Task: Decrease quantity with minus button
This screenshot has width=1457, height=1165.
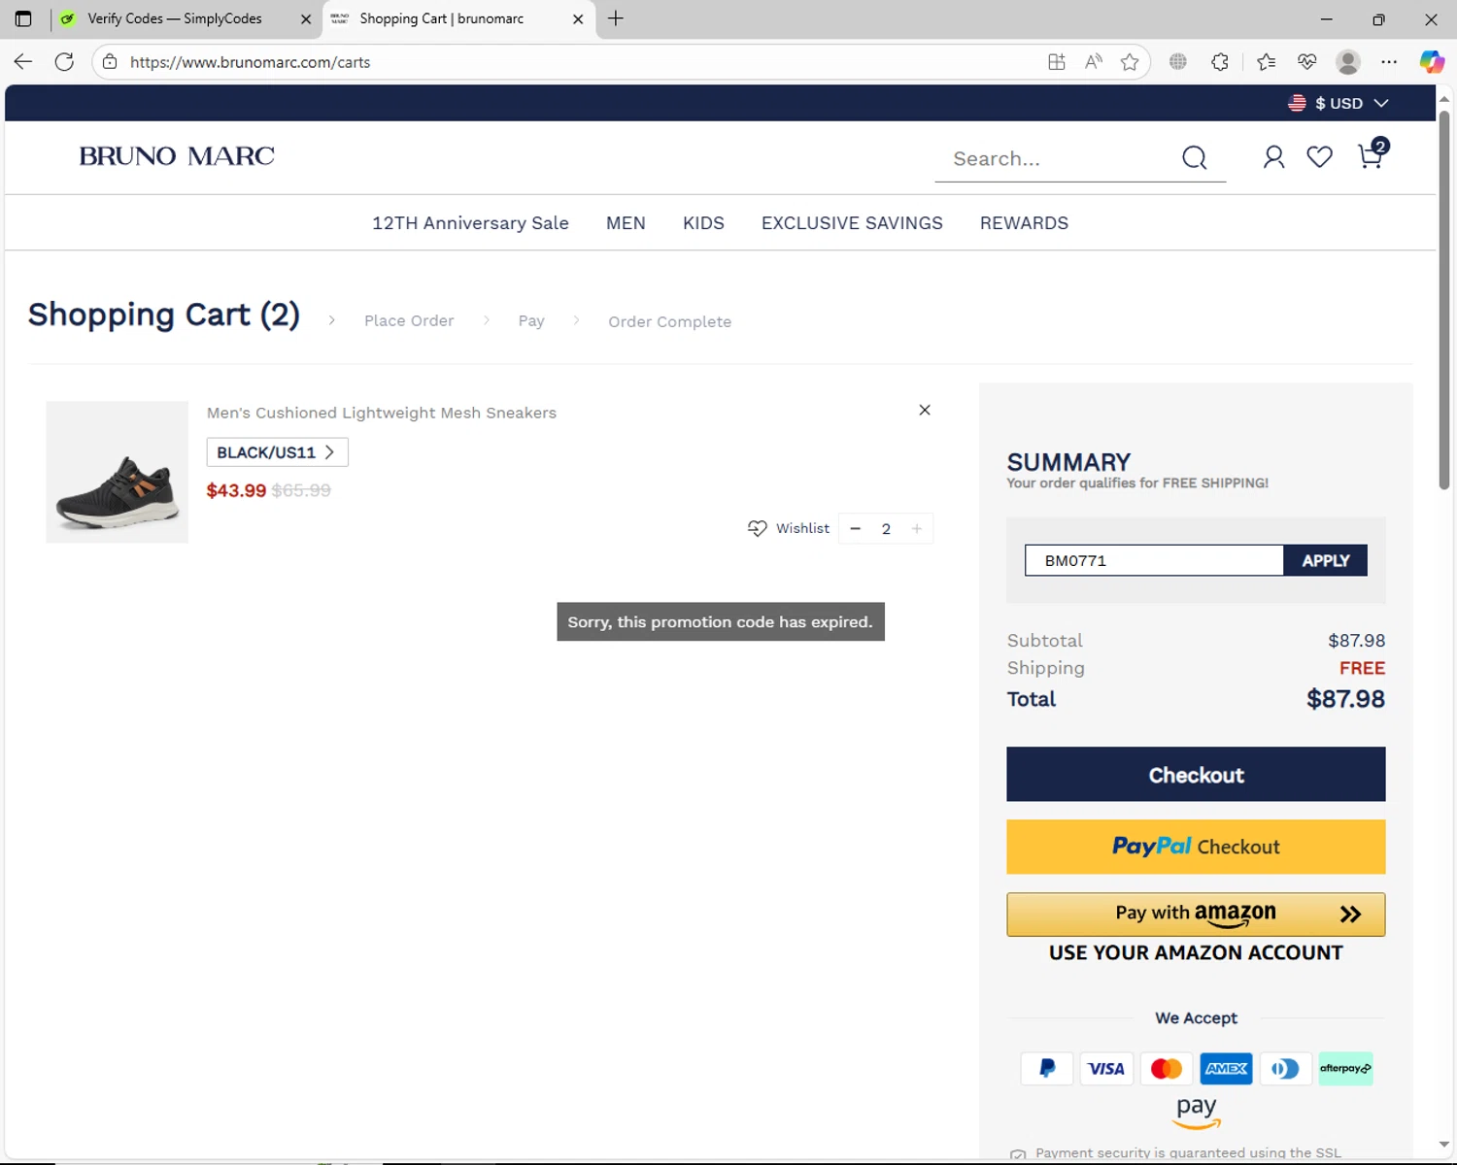Action: (855, 529)
